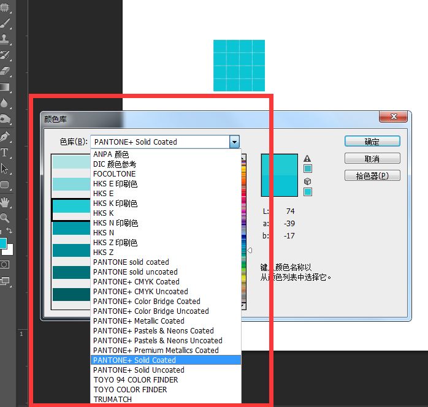This screenshot has width=428, height=407.
Task: Choose TOYO 94 COLOR FINDER
Action: (166, 380)
